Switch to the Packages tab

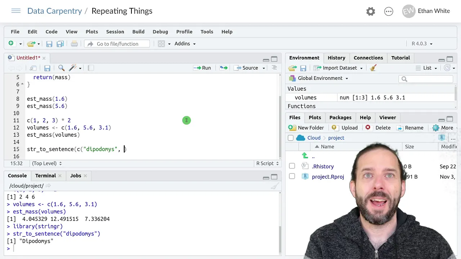point(340,118)
